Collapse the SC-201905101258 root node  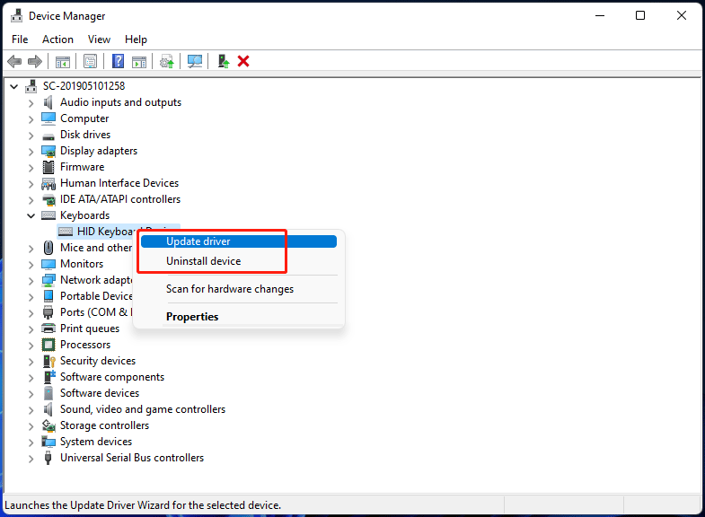13,86
